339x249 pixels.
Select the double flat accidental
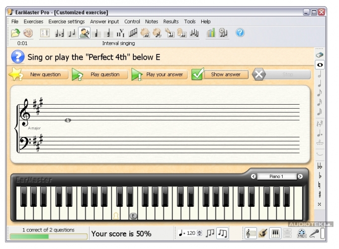point(319,166)
